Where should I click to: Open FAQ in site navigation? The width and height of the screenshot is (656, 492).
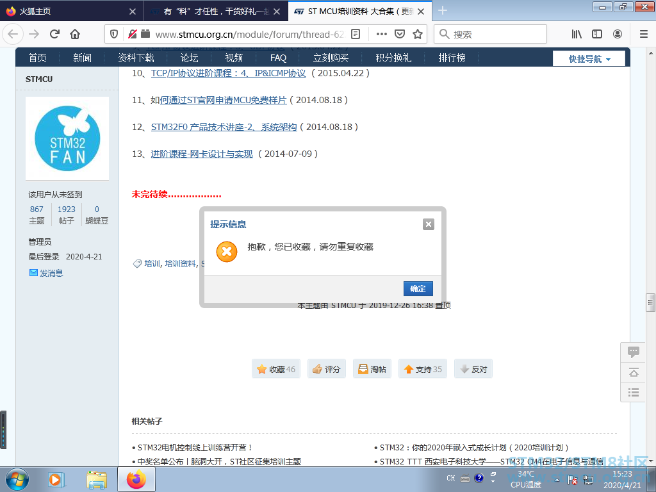278,58
